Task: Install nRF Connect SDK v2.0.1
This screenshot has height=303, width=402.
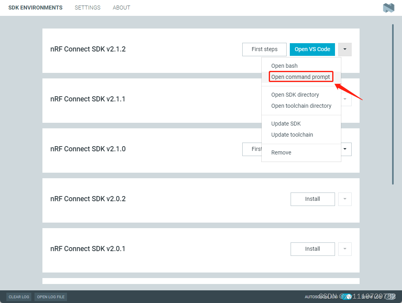Action: pyautogui.click(x=312, y=249)
